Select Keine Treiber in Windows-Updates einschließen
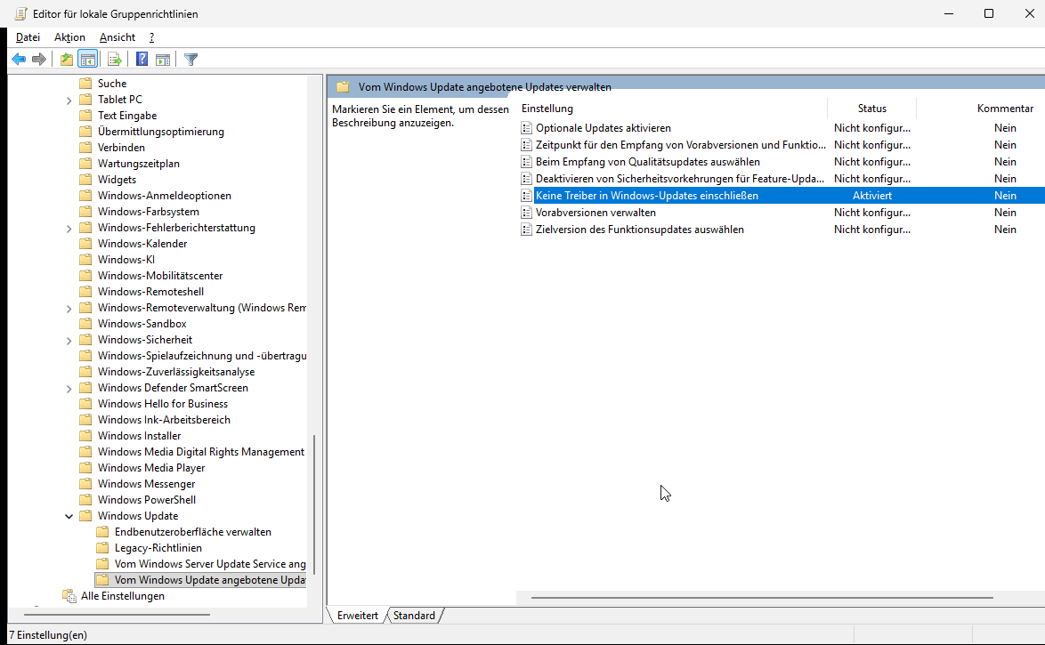The height and width of the screenshot is (645, 1045). [x=647, y=195]
